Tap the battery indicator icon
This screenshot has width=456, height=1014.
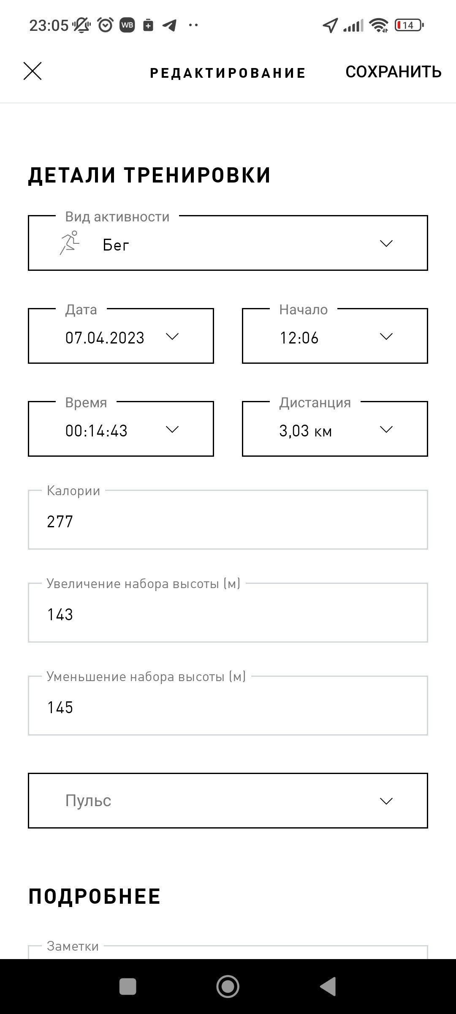tap(409, 25)
